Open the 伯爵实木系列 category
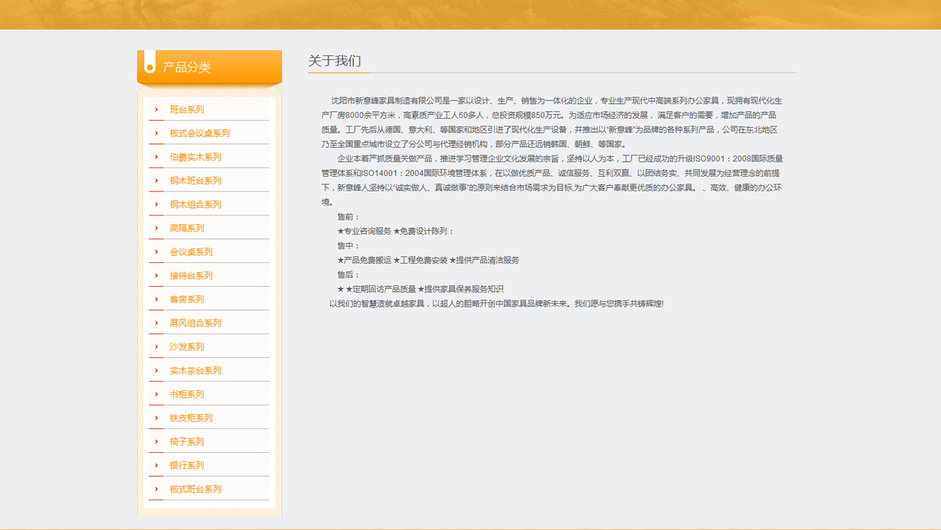 [x=195, y=157]
